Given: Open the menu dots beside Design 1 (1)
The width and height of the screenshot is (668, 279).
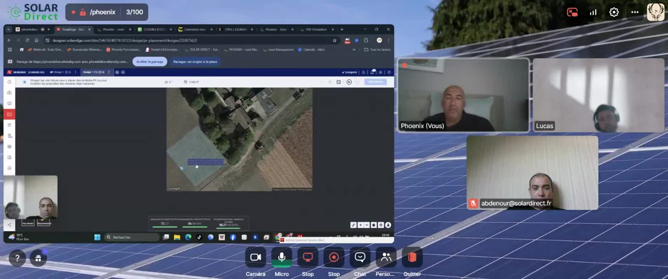Looking at the screenshot, I should click(x=109, y=72).
